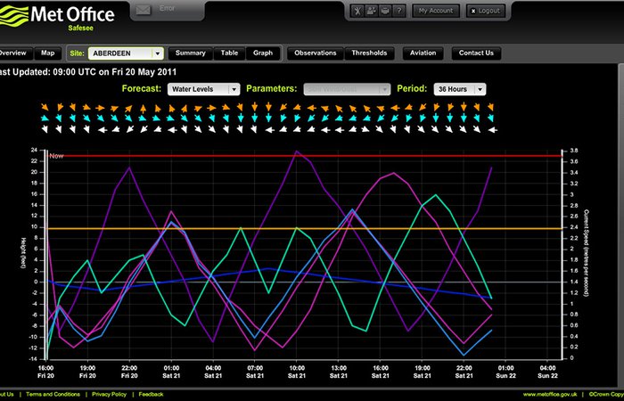Click the Period: label
This screenshot has width=624, height=401.
(412, 89)
